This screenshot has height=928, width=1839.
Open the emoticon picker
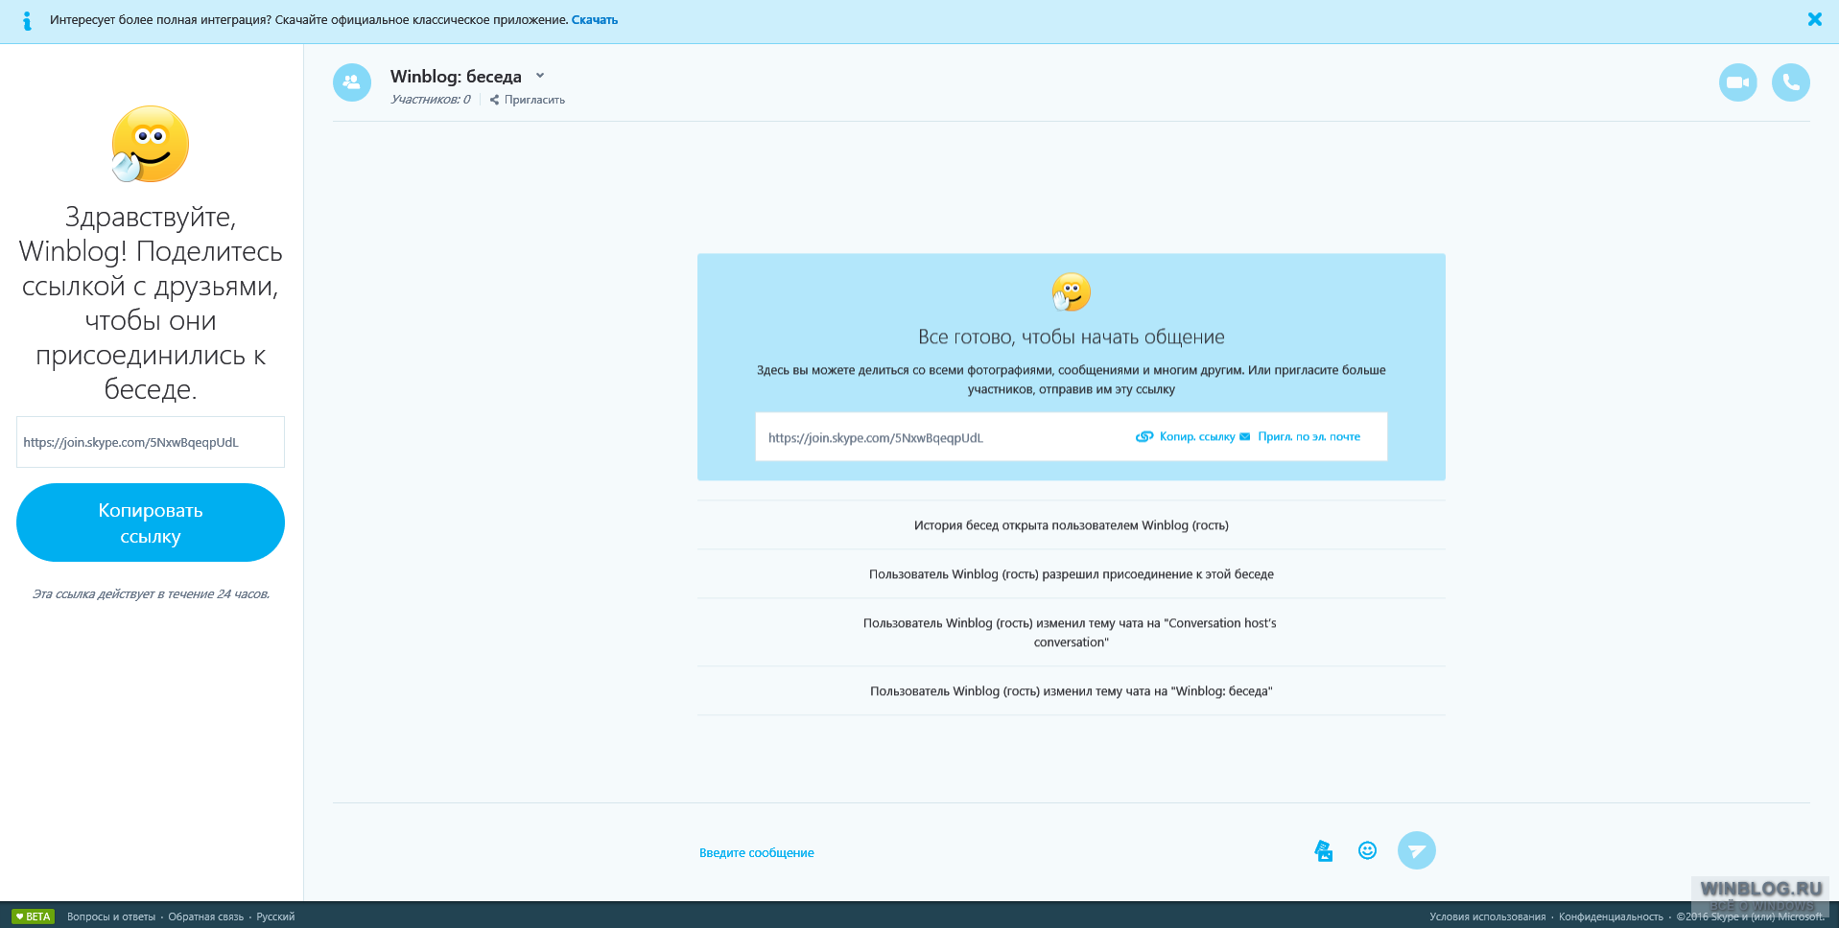(x=1367, y=850)
